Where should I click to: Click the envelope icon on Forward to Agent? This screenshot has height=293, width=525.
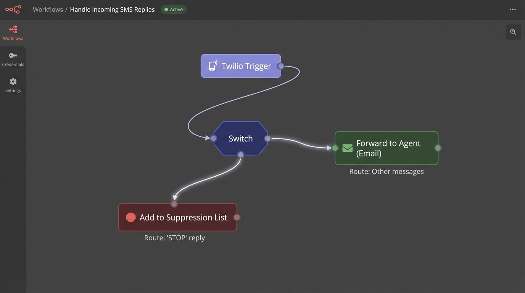click(347, 148)
